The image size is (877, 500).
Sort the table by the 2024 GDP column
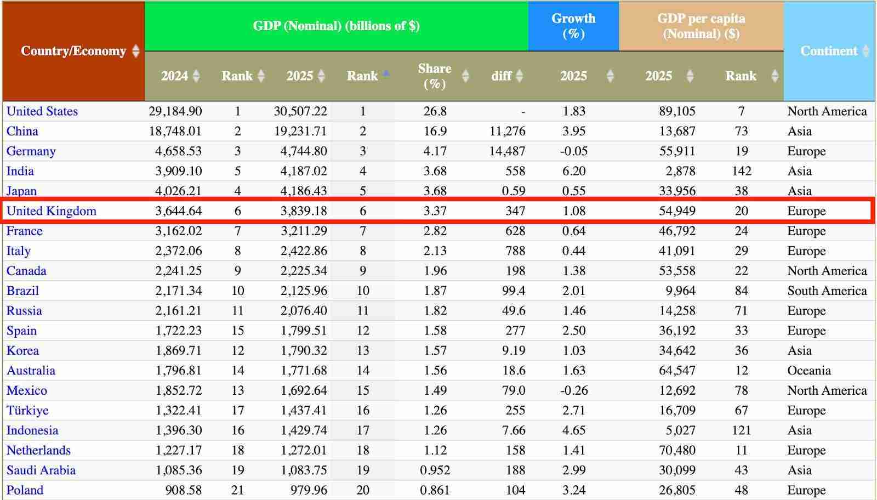tap(195, 76)
